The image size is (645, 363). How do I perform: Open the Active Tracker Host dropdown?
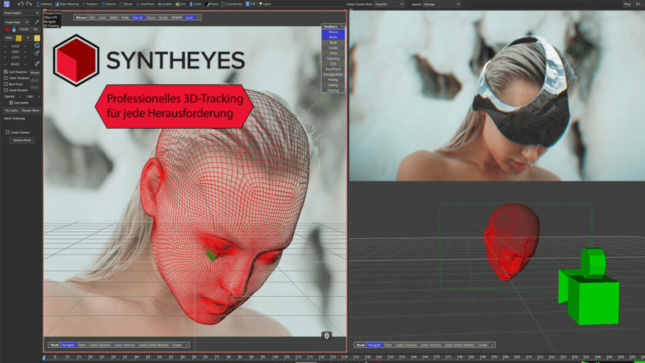coord(389,4)
